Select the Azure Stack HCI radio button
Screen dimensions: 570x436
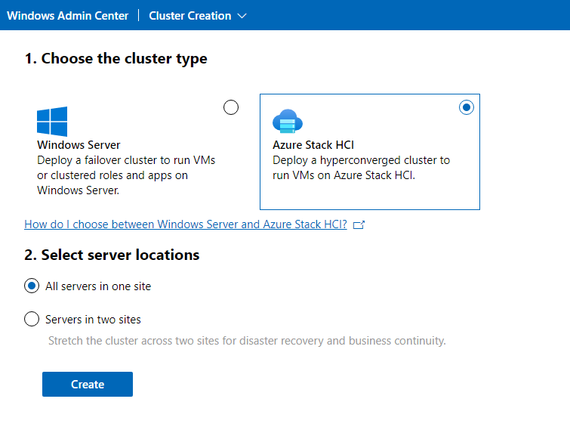(x=467, y=107)
